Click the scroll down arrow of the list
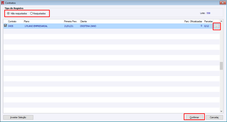227x122 pixels. tap(221, 111)
